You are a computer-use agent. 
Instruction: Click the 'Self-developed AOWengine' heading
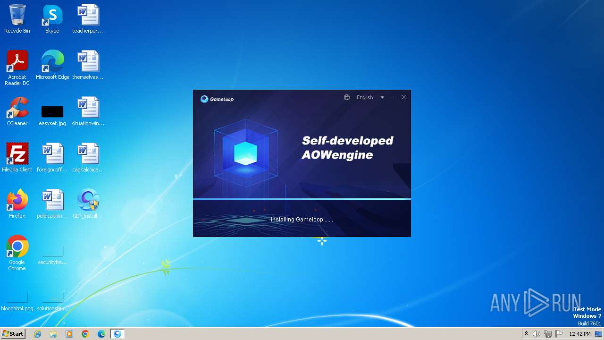point(348,147)
